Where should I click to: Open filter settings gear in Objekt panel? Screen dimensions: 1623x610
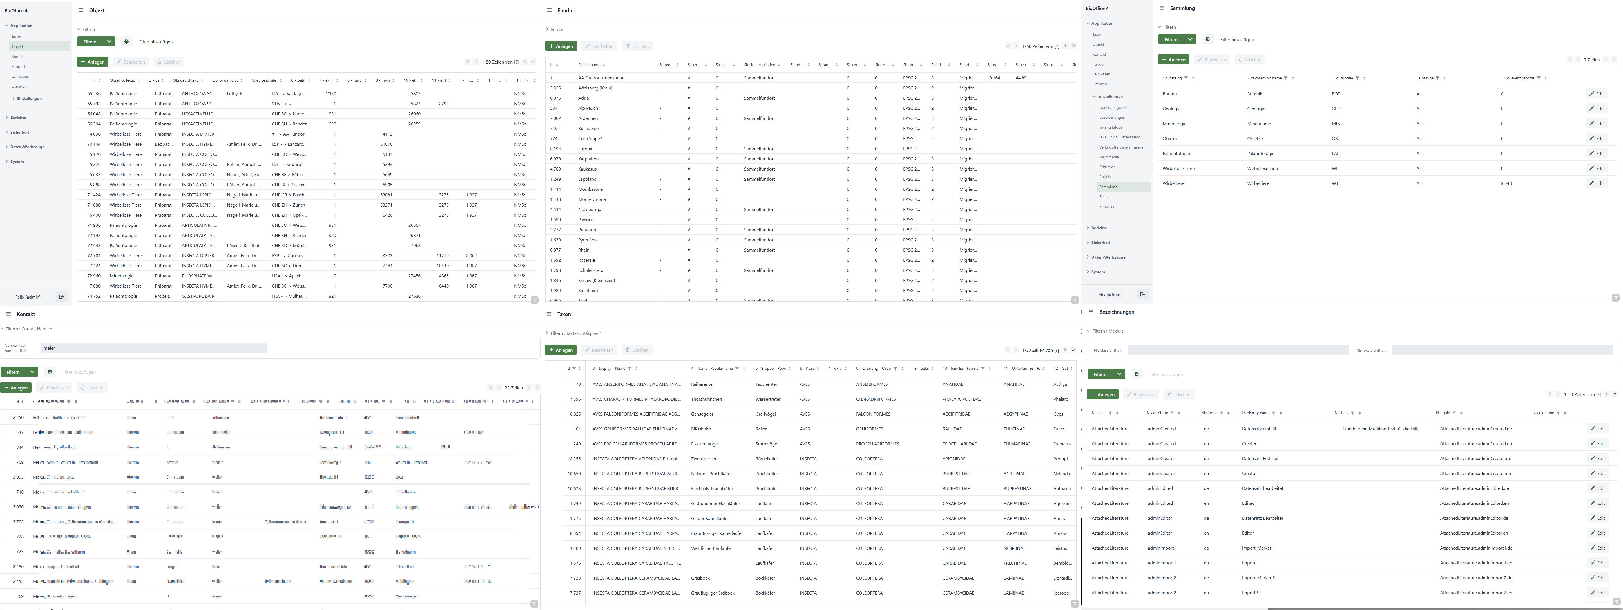coord(127,42)
